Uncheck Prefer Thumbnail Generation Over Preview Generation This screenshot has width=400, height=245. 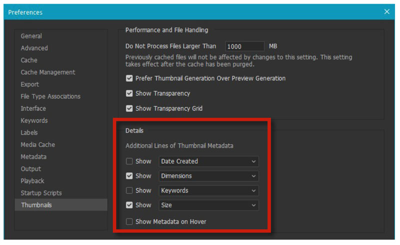129,78
